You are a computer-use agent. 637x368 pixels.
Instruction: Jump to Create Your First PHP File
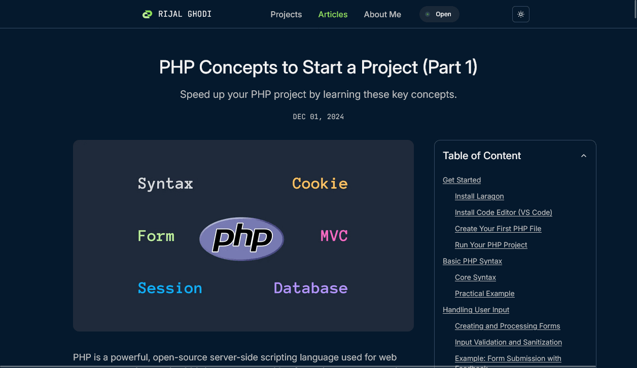tap(498, 229)
